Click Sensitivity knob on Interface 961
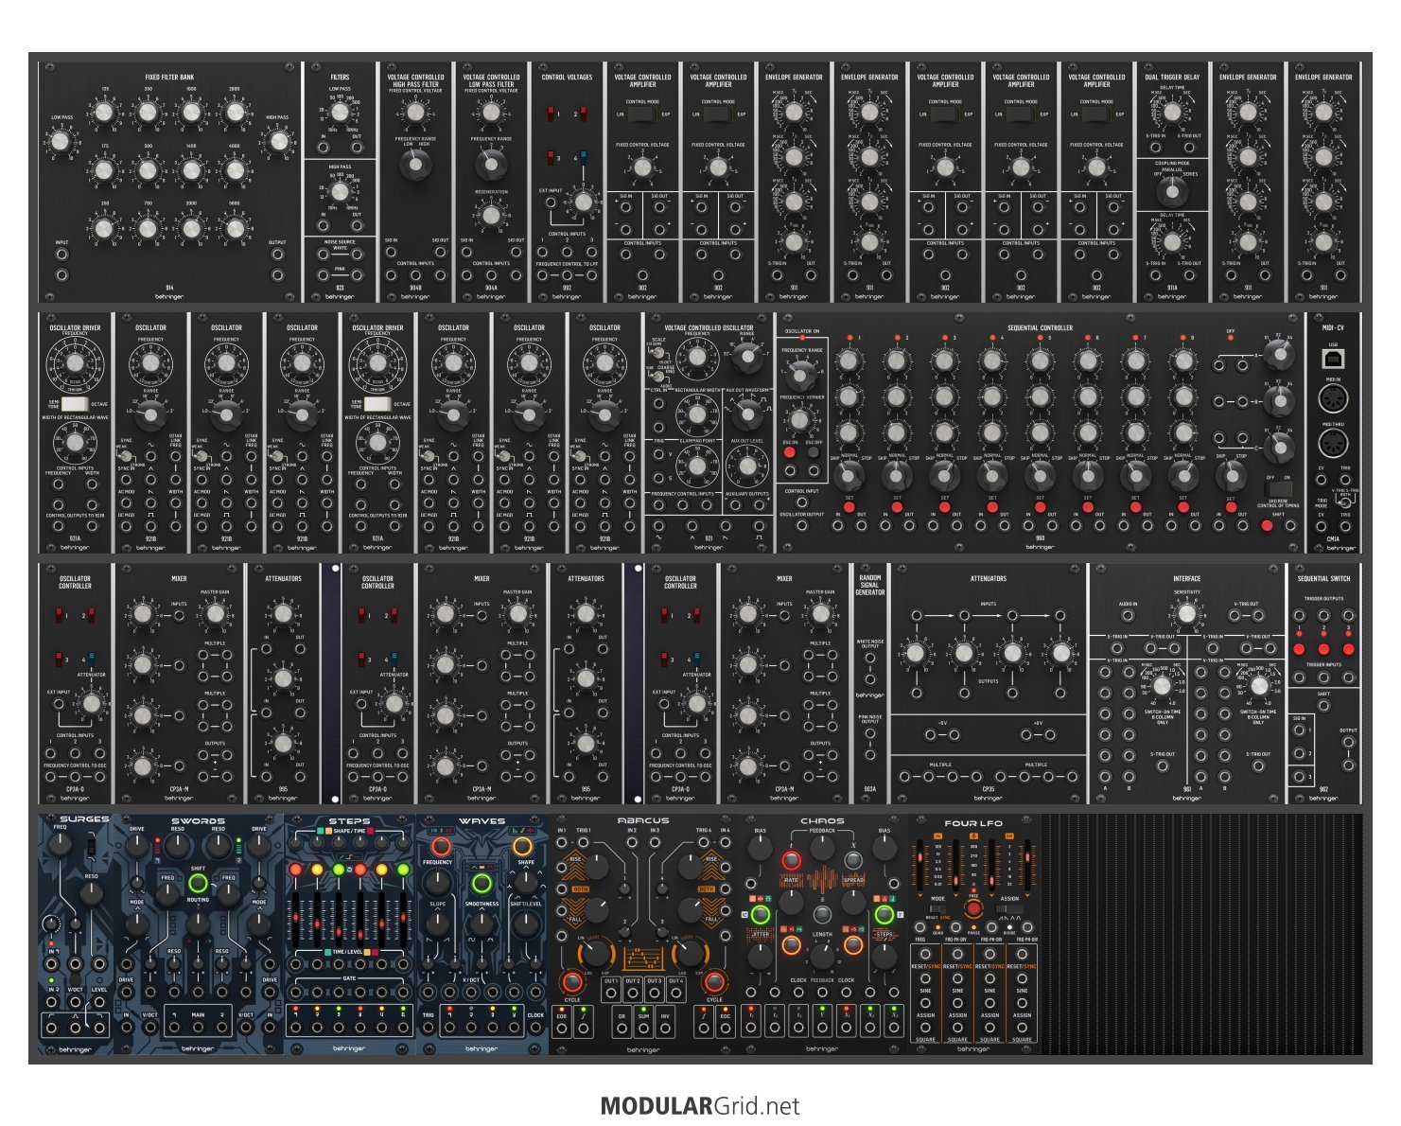1401x1126 pixels. click(x=1186, y=613)
